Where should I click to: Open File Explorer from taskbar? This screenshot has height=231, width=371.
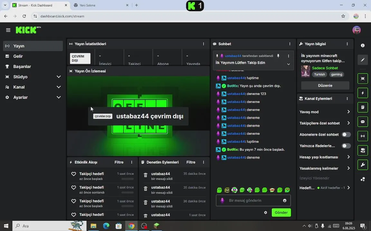click(x=93, y=226)
